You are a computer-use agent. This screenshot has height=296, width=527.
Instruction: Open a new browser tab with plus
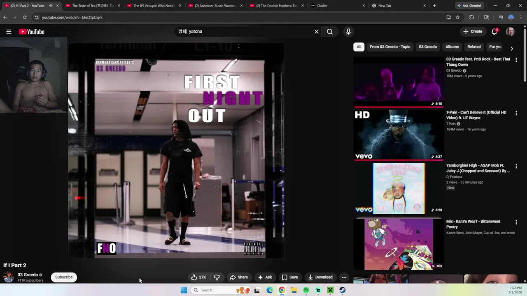click(x=434, y=6)
